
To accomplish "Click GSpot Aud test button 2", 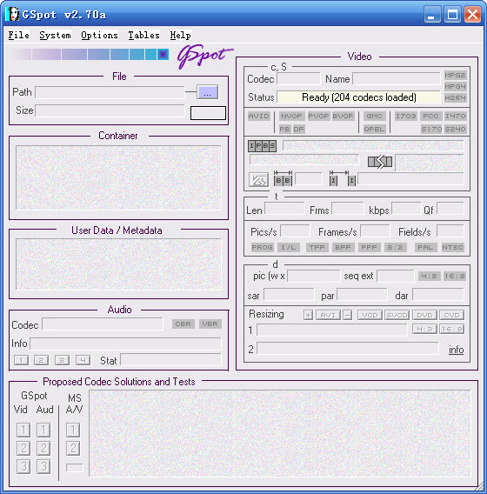I will coord(43,448).
